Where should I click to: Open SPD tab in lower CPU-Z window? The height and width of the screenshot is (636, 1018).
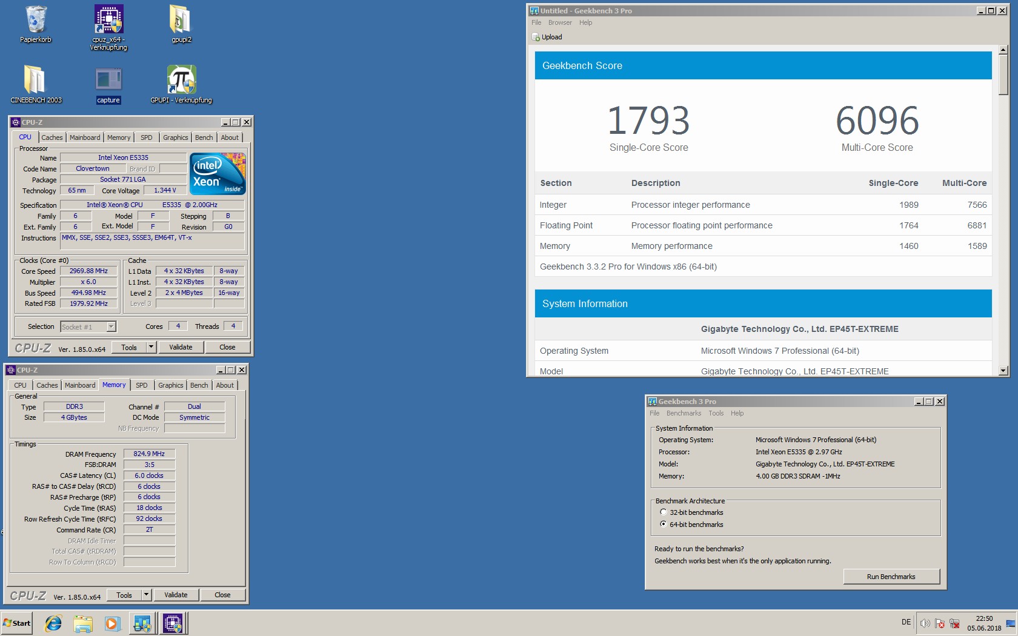click(x=142, y=385)
